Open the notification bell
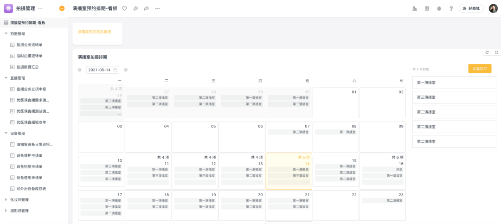 click(x=439, y=8)
